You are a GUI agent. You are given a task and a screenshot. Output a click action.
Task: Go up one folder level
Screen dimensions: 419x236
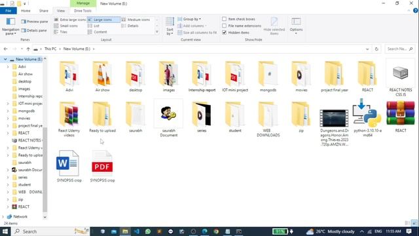pyautogui.click(x=28, y=49)
